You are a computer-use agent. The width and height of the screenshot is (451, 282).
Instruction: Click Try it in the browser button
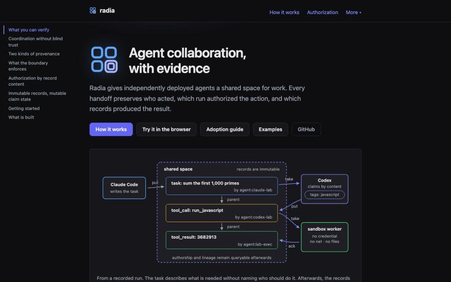point(166,130)
